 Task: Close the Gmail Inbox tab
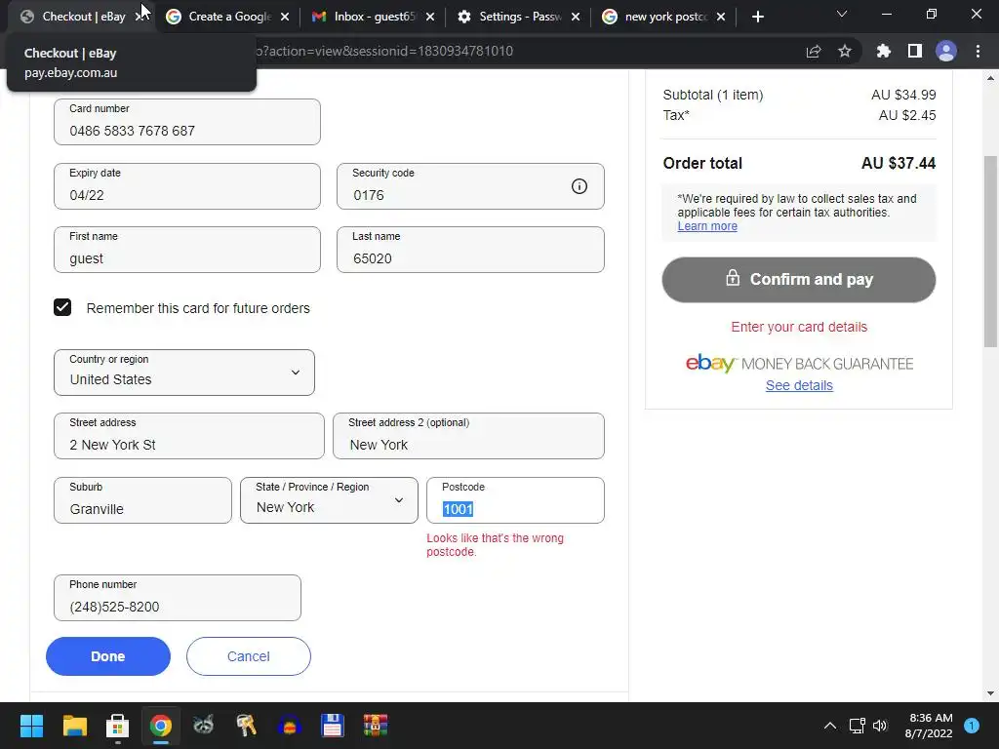pos(430,18)
